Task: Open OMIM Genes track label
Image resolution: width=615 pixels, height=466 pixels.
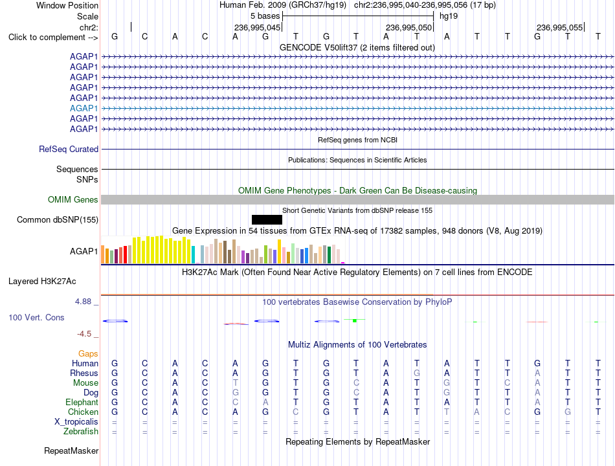Action: tap(73, 199)
